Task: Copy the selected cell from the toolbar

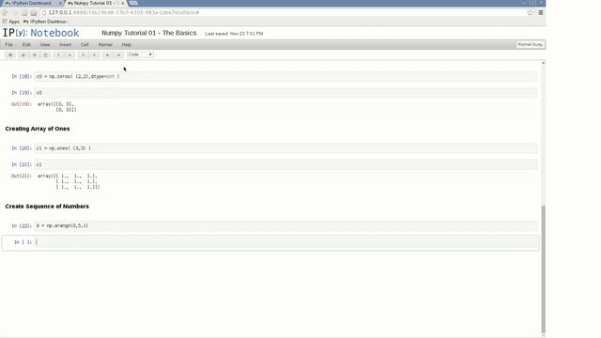Action: coord(35,54)
